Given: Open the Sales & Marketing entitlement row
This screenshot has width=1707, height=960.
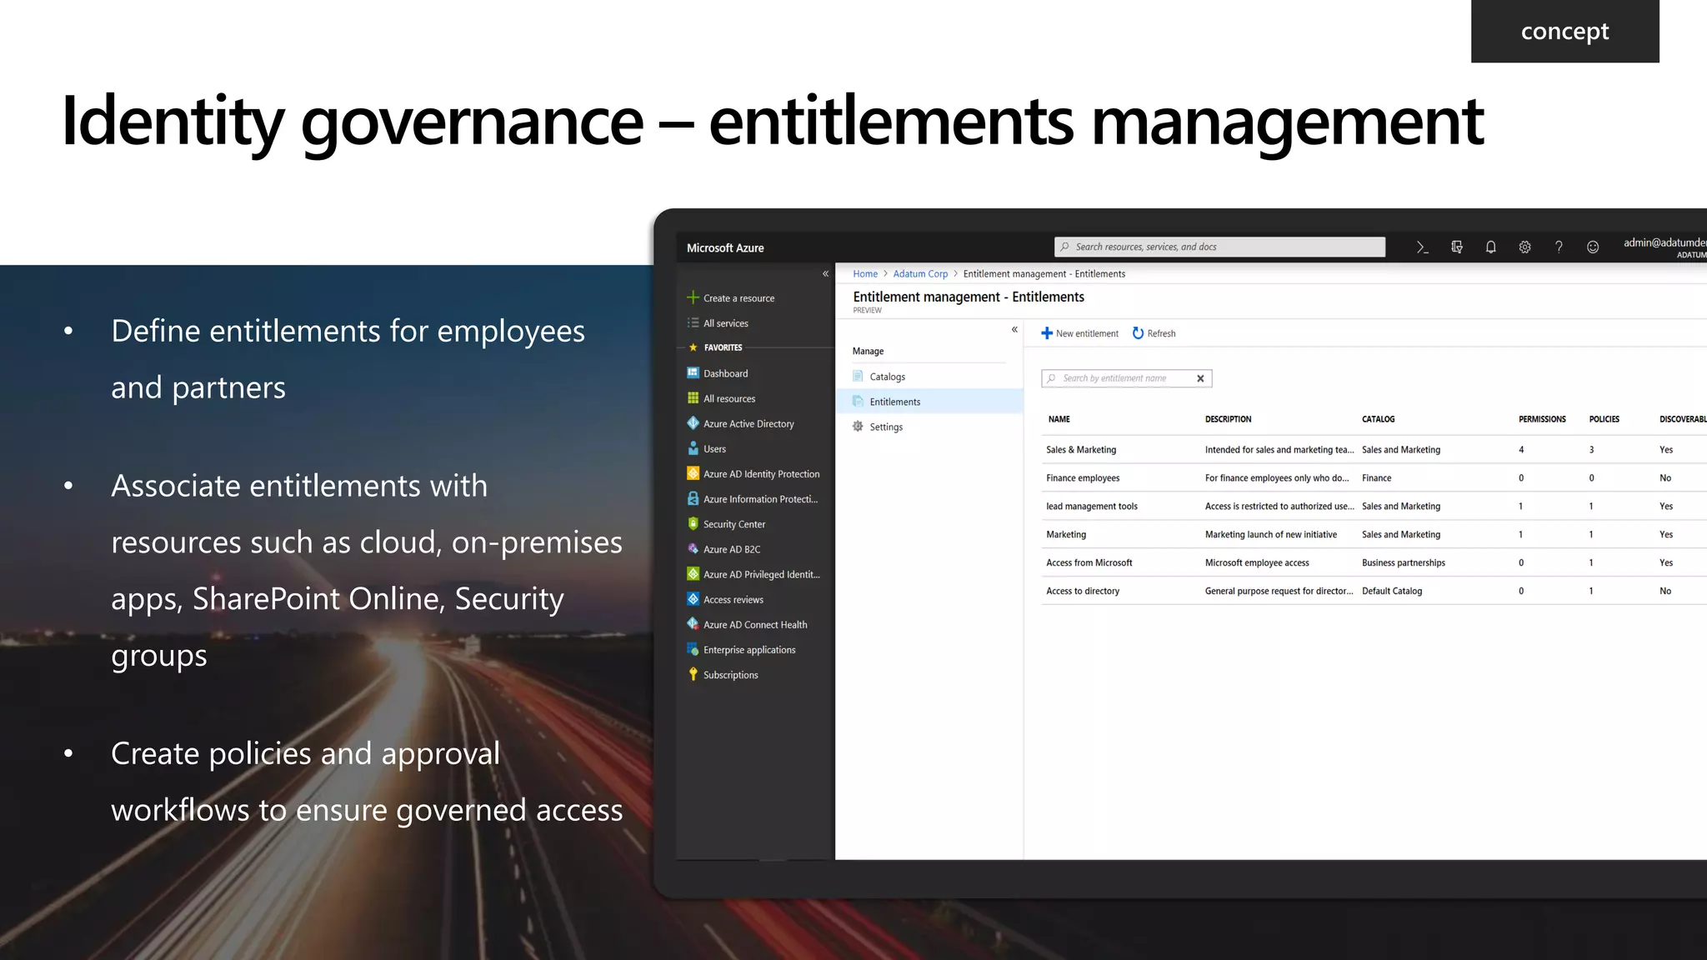Looking at the screenshot, I should click(x=1374, y=449).
